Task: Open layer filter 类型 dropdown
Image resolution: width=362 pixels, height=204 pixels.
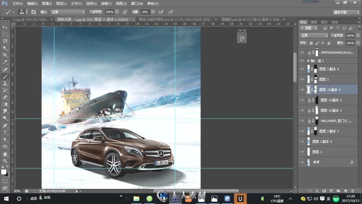Action: click(x=309, y=28)
